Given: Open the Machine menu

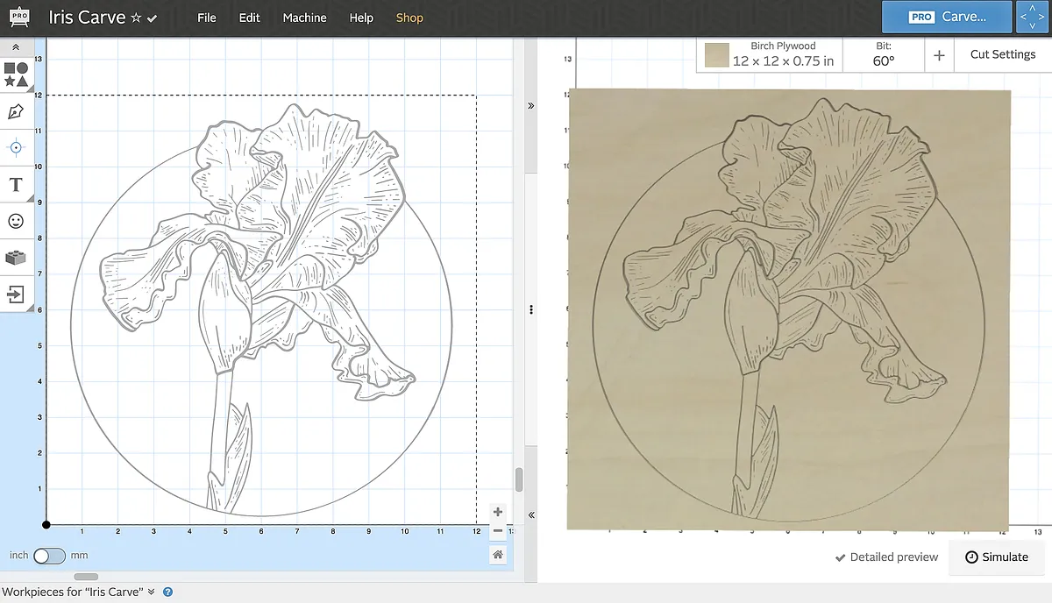Looking at the screenshot, I should [304, 18].
